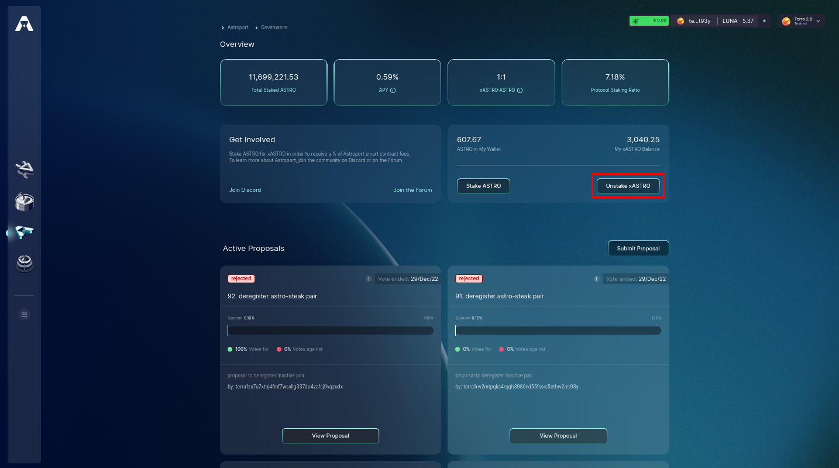This screenshot has height=468, width=839.
Task: Click the info icon on proposal 91
Action: click(x=596, y=279)
